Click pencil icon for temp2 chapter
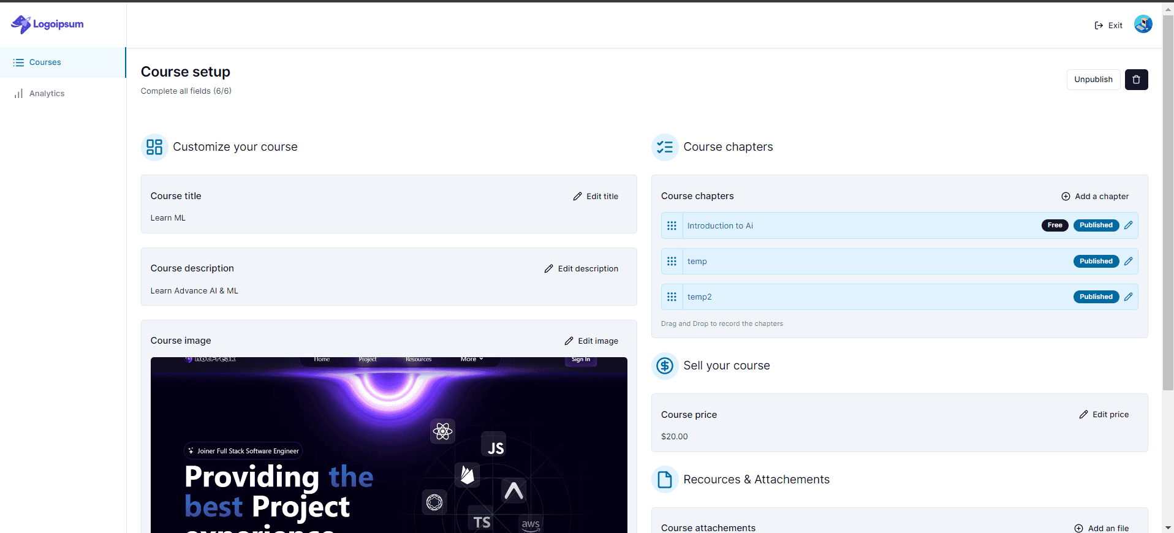This screenshot has width=1174, height=533. 1128,297
